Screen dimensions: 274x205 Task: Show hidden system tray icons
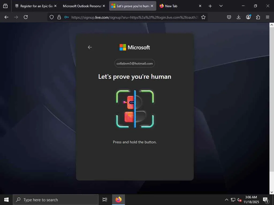pyautogui.click(x=226, y=200)
